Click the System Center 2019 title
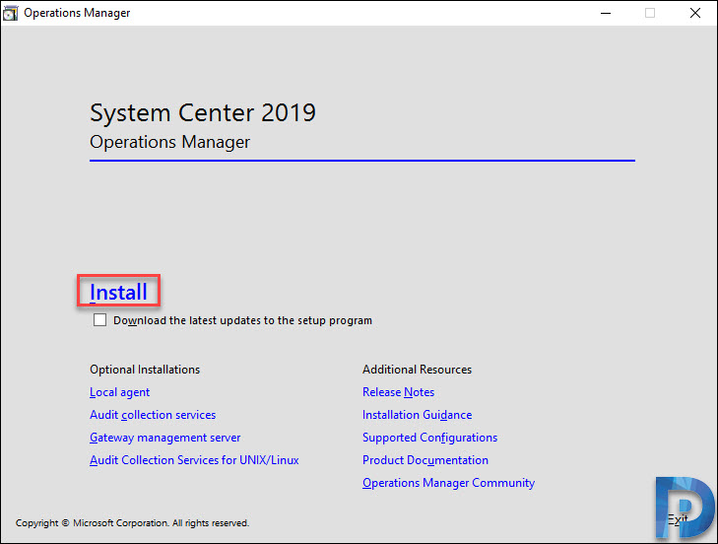 203,112
